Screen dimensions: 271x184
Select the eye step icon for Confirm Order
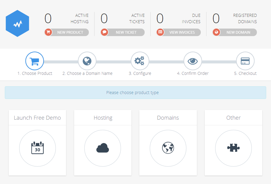pyautogui.click(x=193, y=61)
